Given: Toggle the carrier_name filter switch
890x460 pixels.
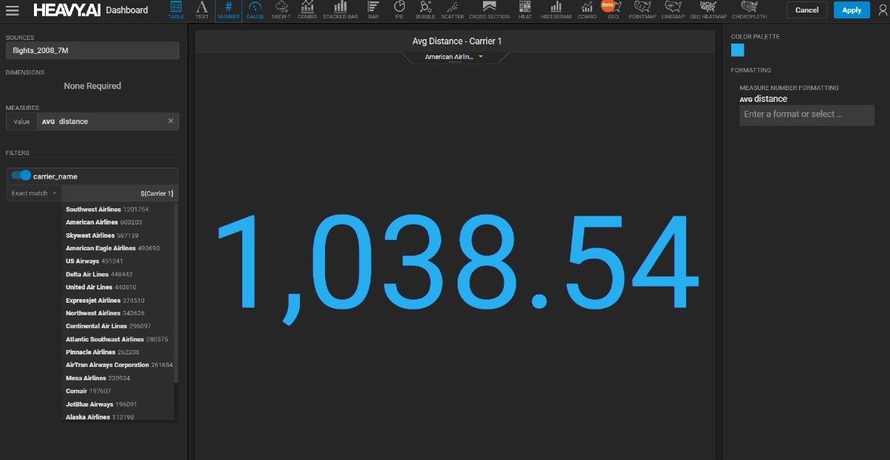Looking at the screenshot, I should pos(21,176).
